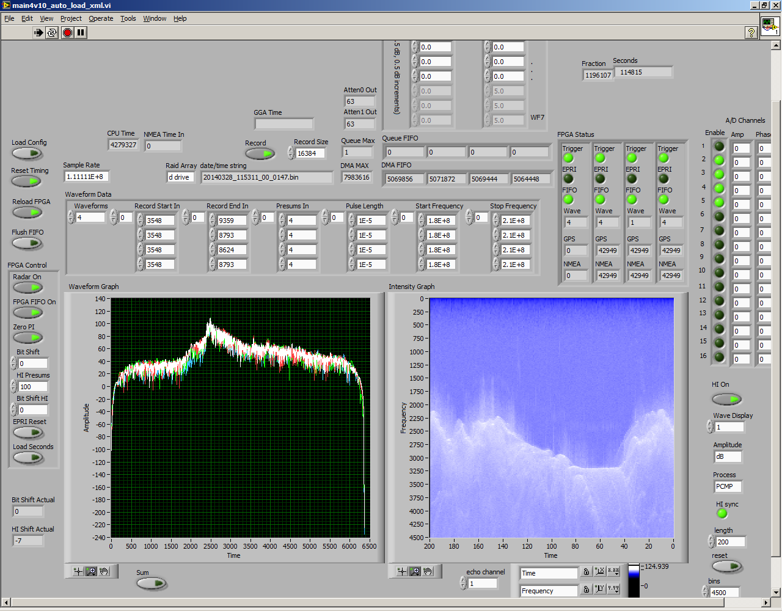The height and width of the screenshot is (611, 782).
Task: Click the Run arrow icon
Action: (x=38, y=32)
